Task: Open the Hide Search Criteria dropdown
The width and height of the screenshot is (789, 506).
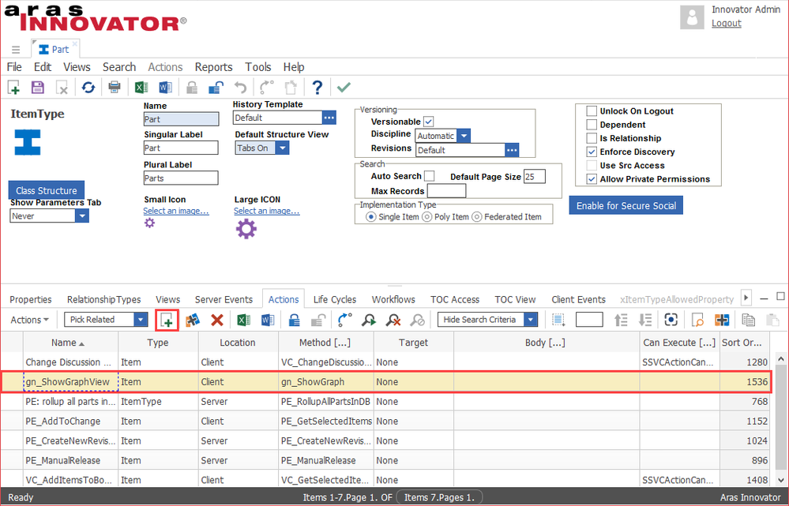Action: coord(530,320)
